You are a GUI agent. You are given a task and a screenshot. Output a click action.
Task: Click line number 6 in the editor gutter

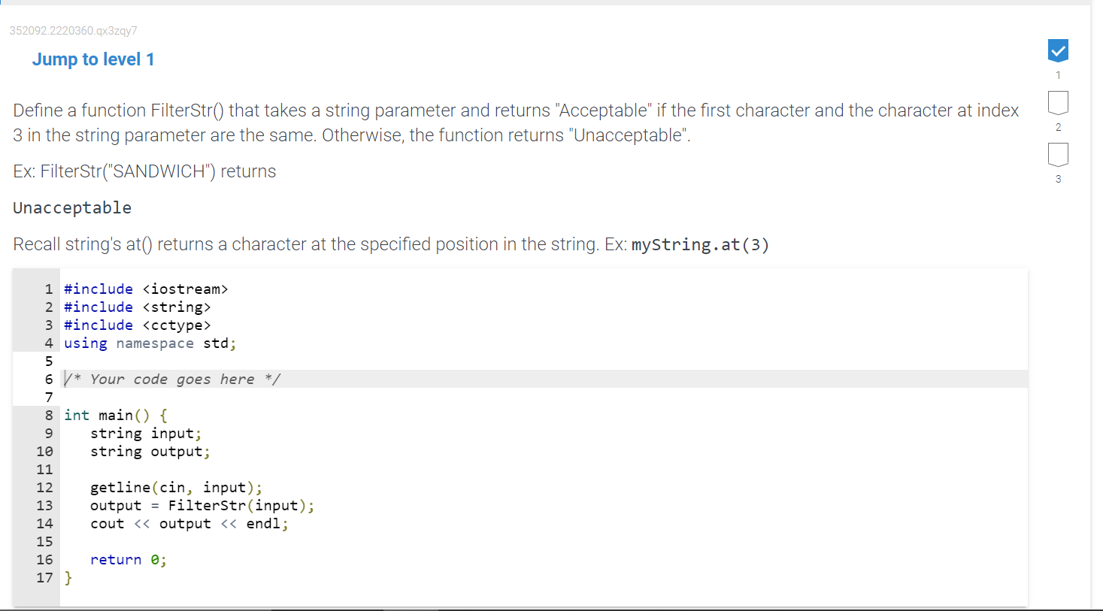(x=48, y=379)
